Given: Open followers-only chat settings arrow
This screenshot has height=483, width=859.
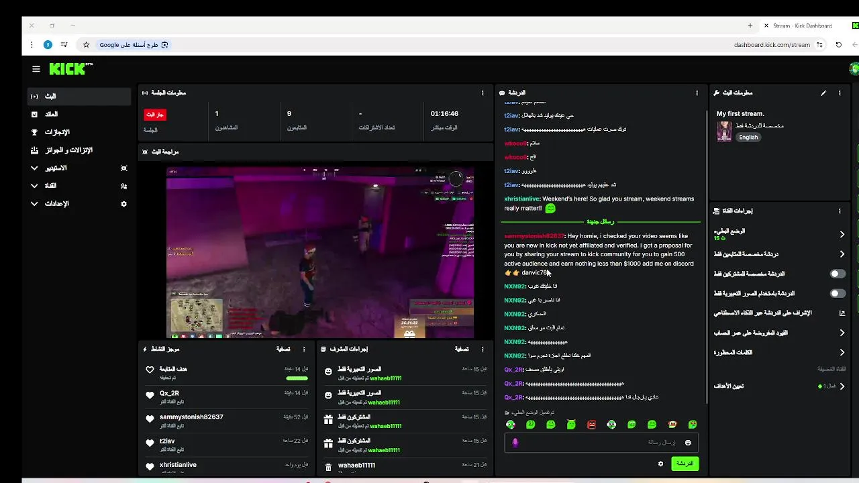Looking at the screenshot, I should 842,254.
